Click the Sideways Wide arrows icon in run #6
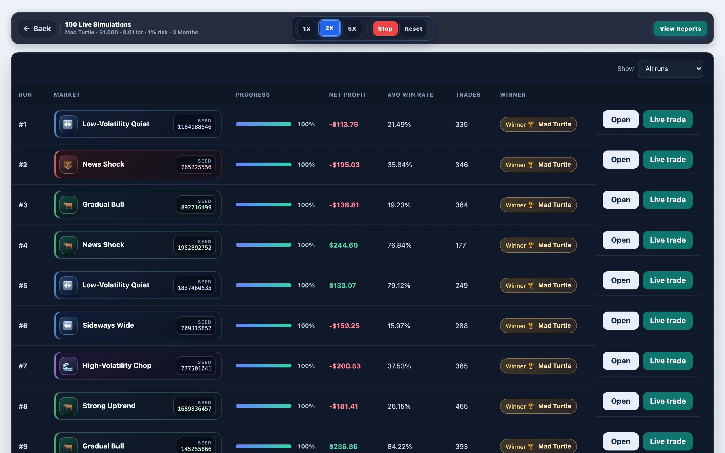 [68, 325]
